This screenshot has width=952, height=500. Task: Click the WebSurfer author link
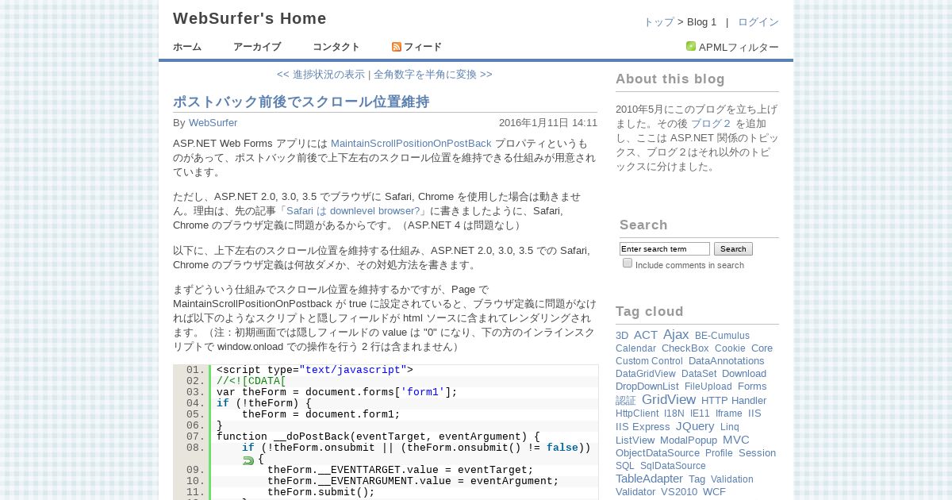click(x=213, y=123)
